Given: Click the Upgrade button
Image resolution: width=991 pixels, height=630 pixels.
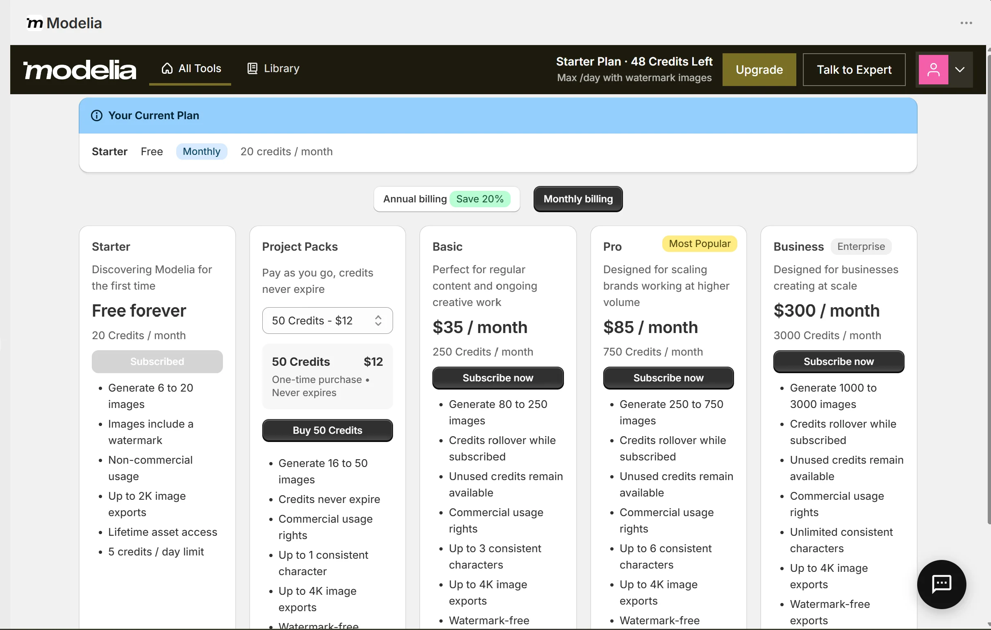Looking at the screenshot, I should pyautogui.click(x=759, y=70).
